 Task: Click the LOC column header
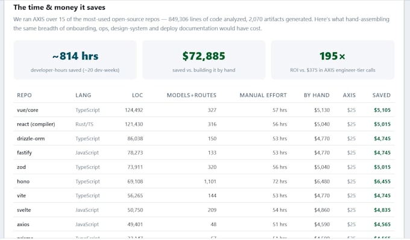coord(137,95)
